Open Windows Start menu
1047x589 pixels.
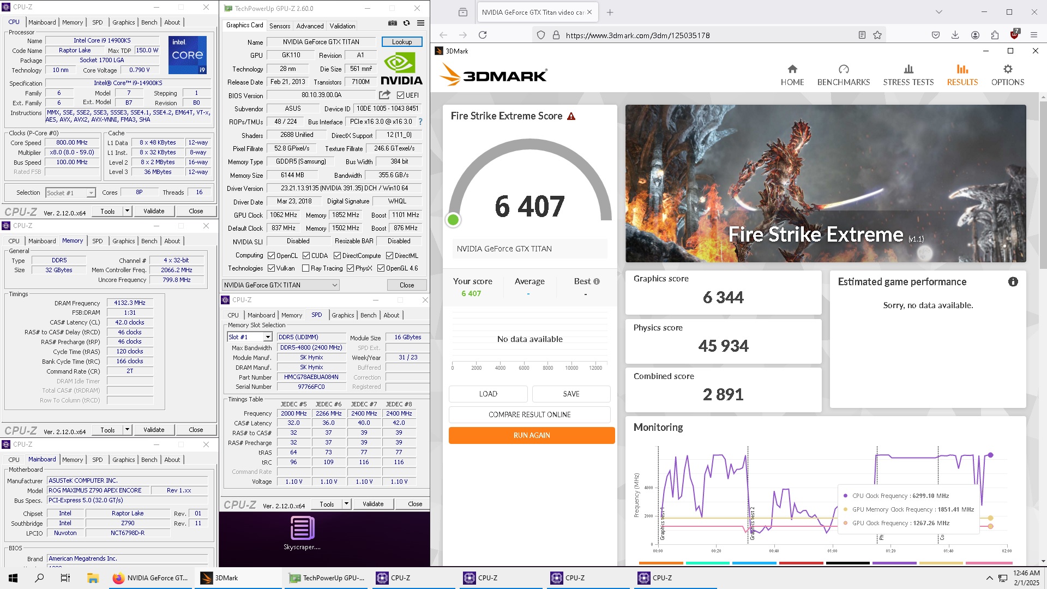coord(13,578)
